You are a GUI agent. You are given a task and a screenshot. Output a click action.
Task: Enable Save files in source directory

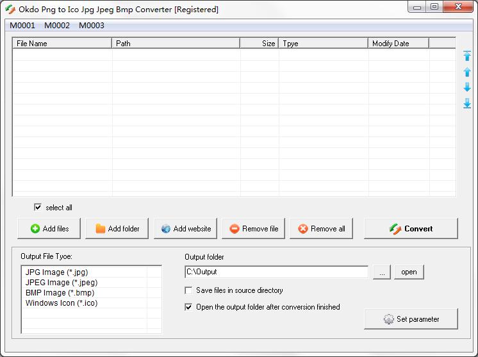(188, 291)
